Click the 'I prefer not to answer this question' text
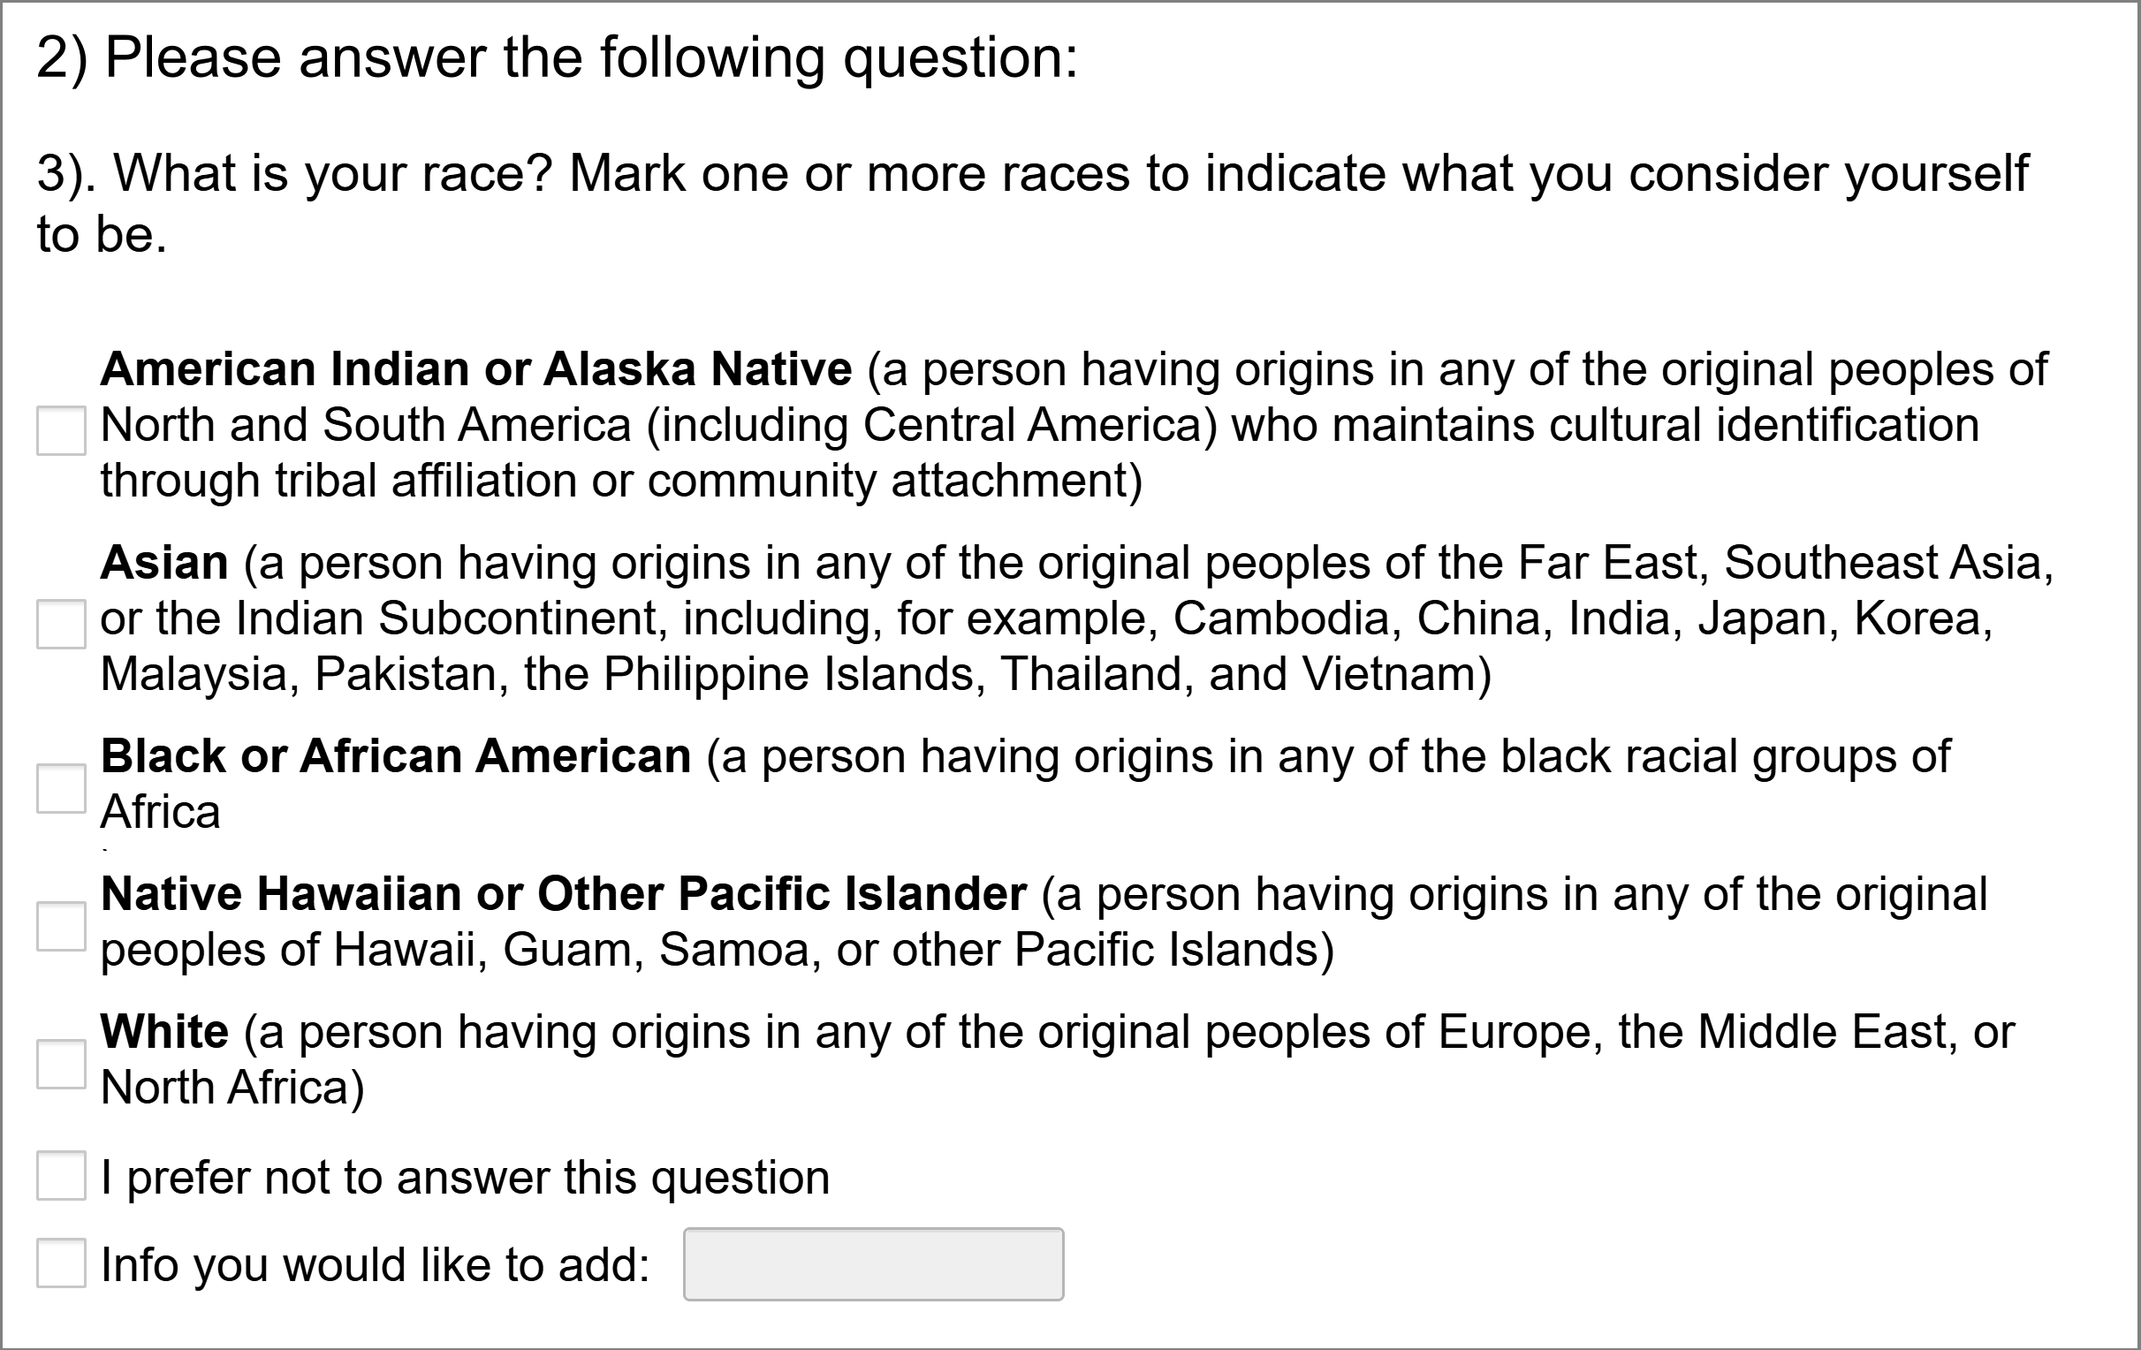 tap(465, 1178)
